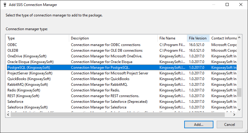Viewport: 248px width, 133px height.
Task: Cancel the connection manager dialog
Action: point(230,125)
